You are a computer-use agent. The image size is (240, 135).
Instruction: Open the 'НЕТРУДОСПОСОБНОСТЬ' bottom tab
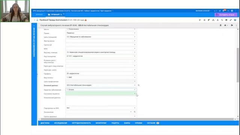point(81,123)
